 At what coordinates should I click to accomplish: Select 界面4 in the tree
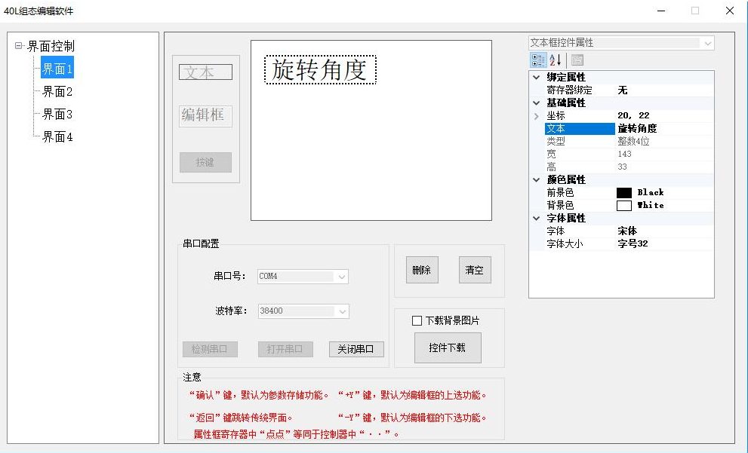[x=57, y=137]
